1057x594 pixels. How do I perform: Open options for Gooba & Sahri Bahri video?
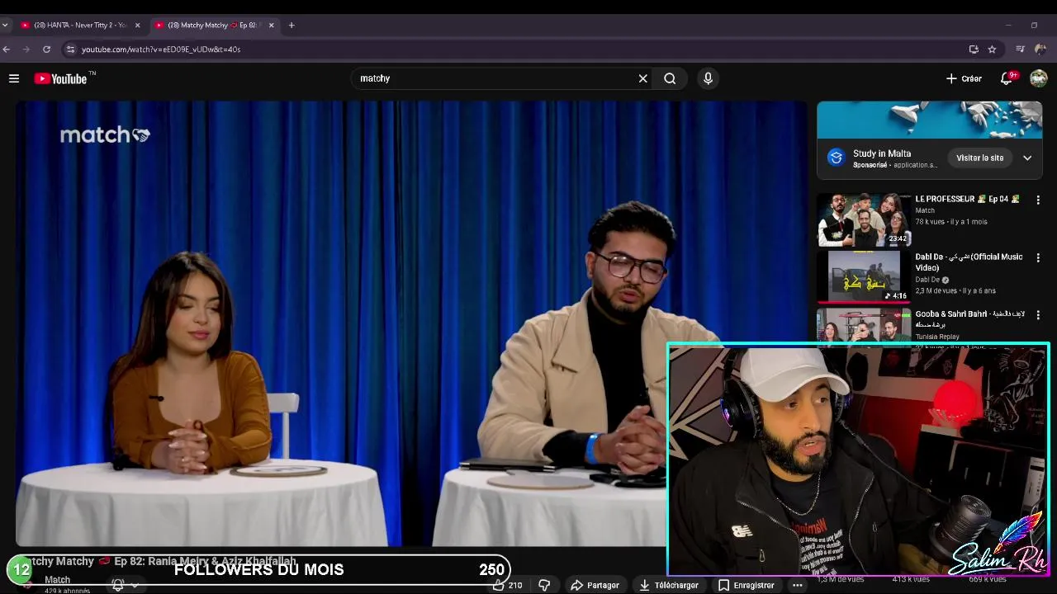pyautogui.click(x=1038, y=315)
